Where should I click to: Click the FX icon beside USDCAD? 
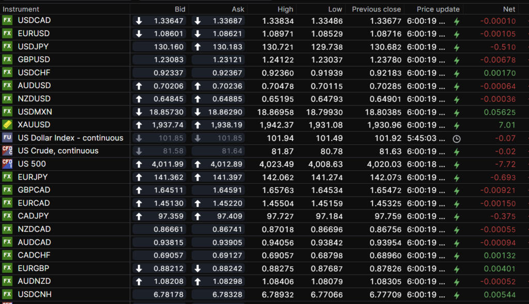click(7, 21)
